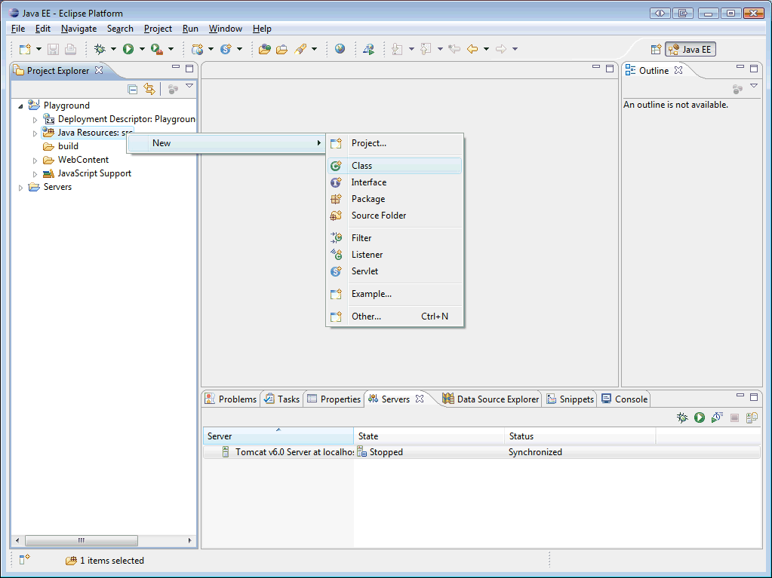Expand the Deployment Descriptor node
Viewport: 772px width, 578px height.
pyautogui.click(x=35, y=119)
